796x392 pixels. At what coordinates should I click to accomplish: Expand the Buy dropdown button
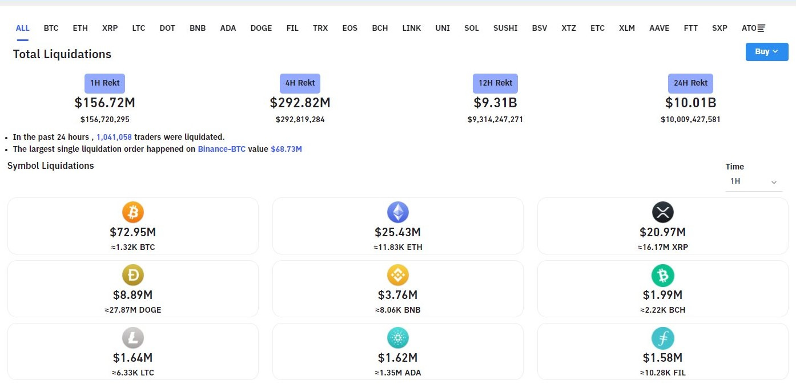[x=767, y=52]
